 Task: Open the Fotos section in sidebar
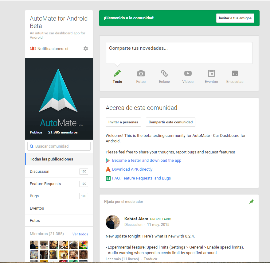point(59,221)
